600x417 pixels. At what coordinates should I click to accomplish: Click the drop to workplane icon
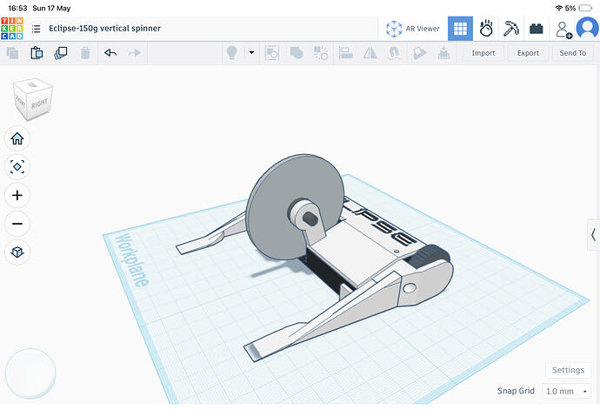(443, 53)
